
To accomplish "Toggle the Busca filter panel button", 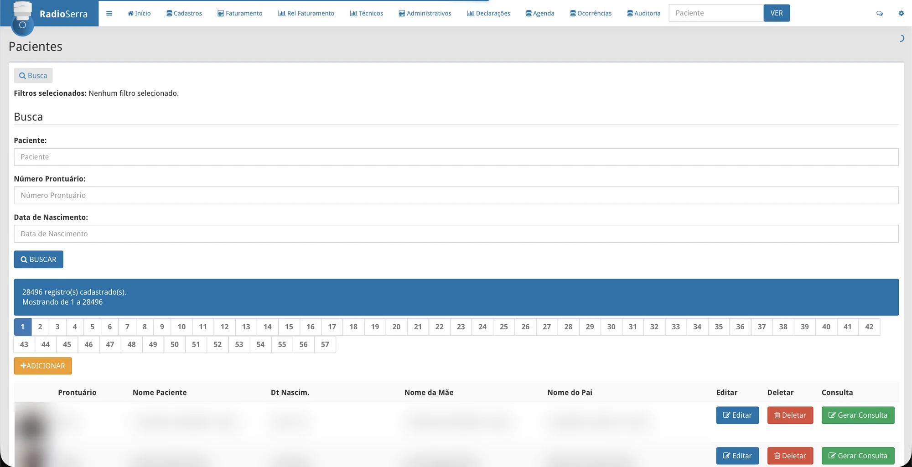I will click(33, 76).
